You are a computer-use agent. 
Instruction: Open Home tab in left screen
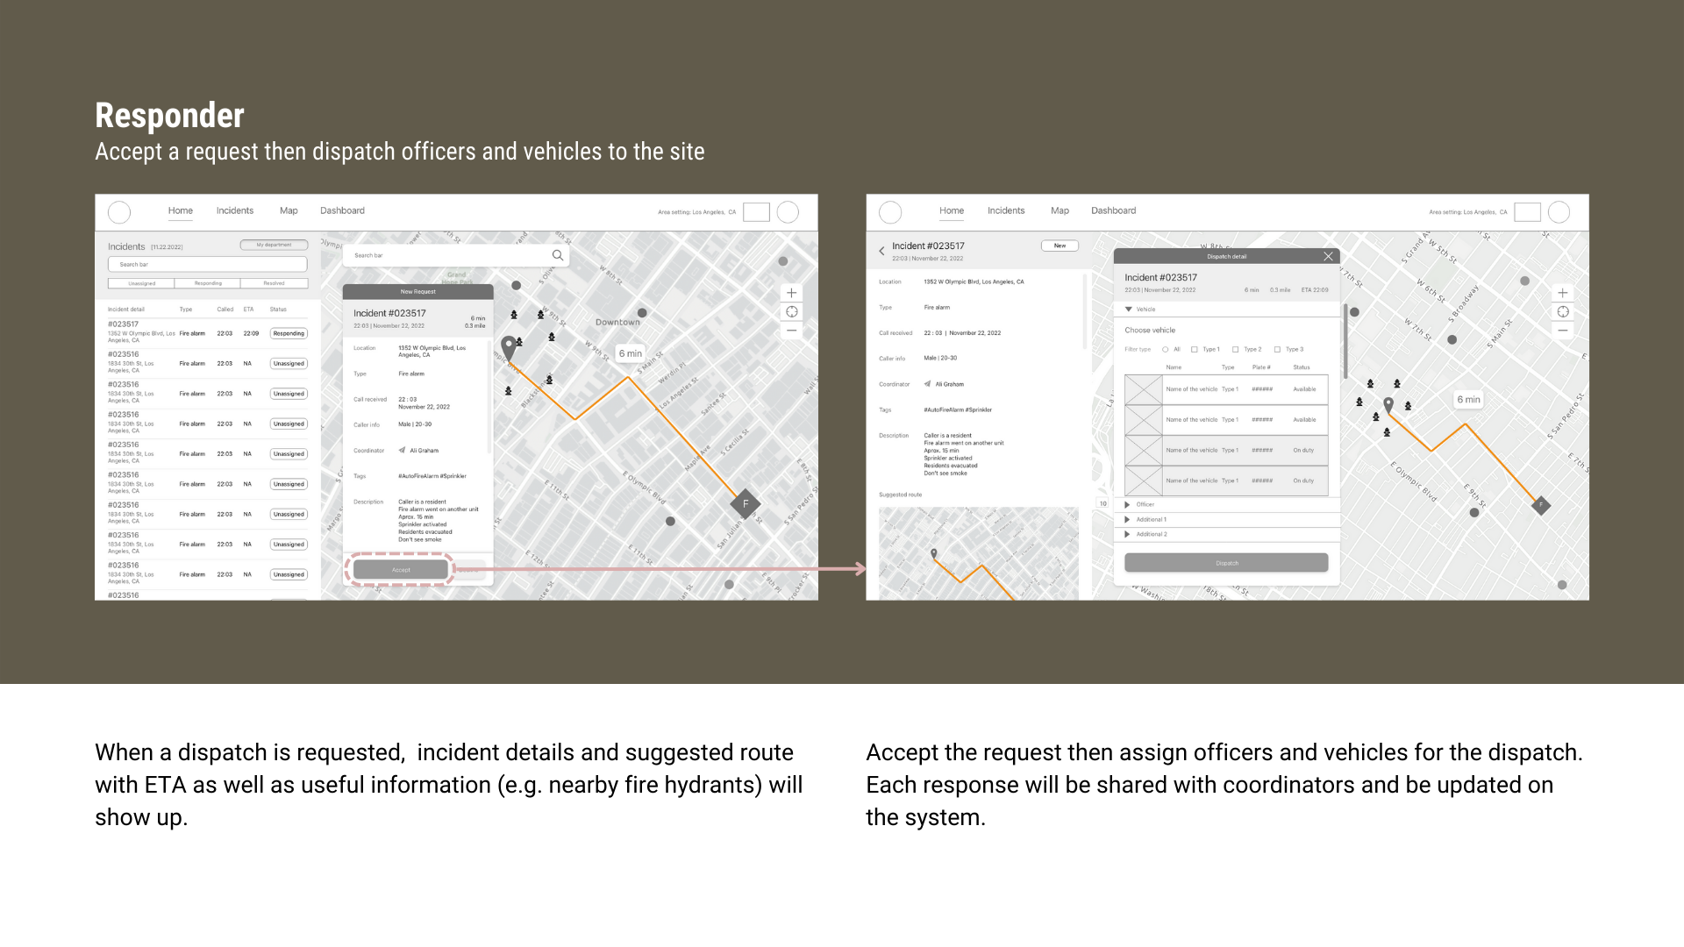[x=181, y=210]
